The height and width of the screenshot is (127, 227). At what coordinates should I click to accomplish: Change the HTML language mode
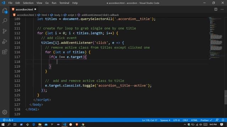coord(194,120)
